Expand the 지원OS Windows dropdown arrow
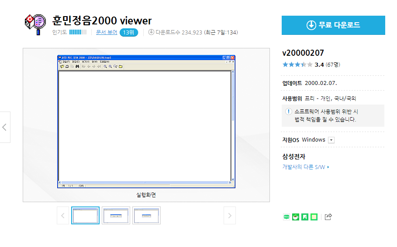 331,140
